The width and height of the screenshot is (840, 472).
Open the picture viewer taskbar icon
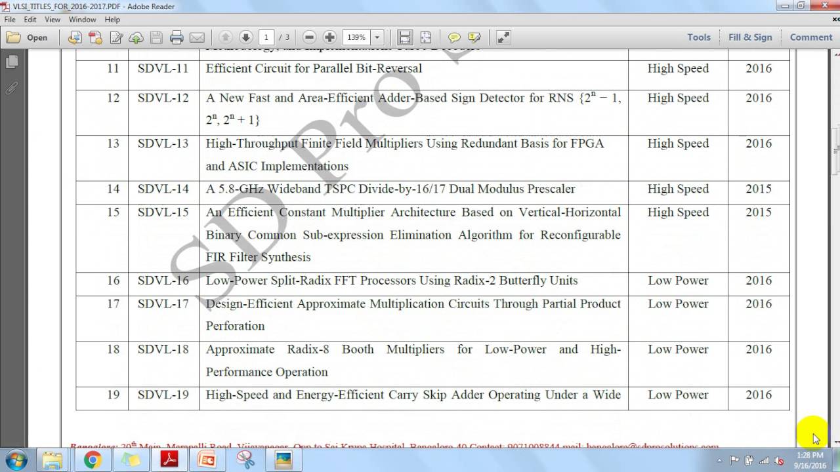coord(283,460)
